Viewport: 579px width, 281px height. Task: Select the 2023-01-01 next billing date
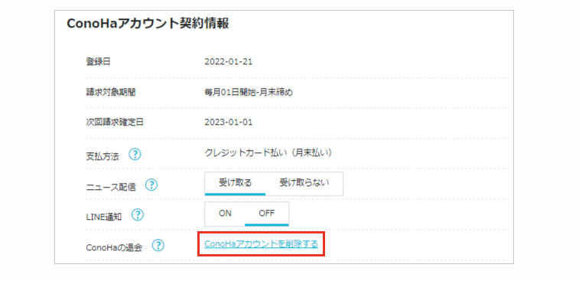[x=228, y=123]
